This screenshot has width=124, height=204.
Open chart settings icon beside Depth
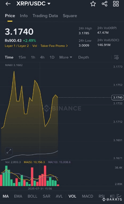tap(116, 57)
